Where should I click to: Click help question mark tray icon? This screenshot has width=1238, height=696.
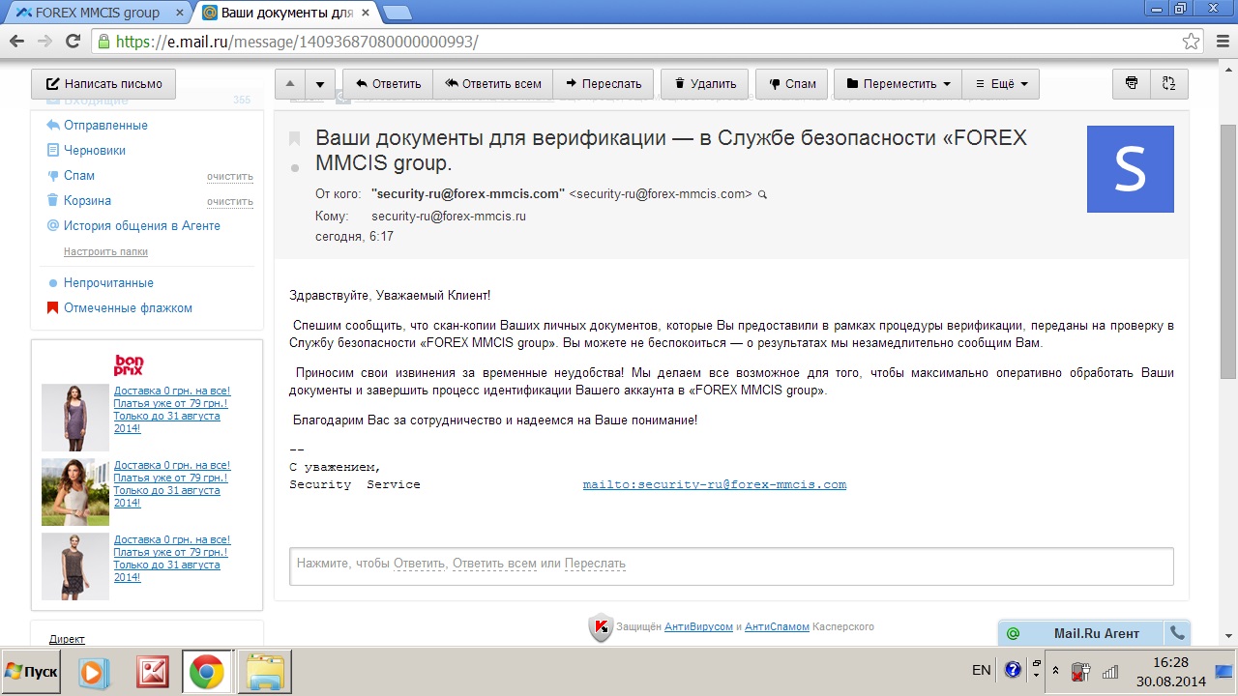click(1013, 670)
